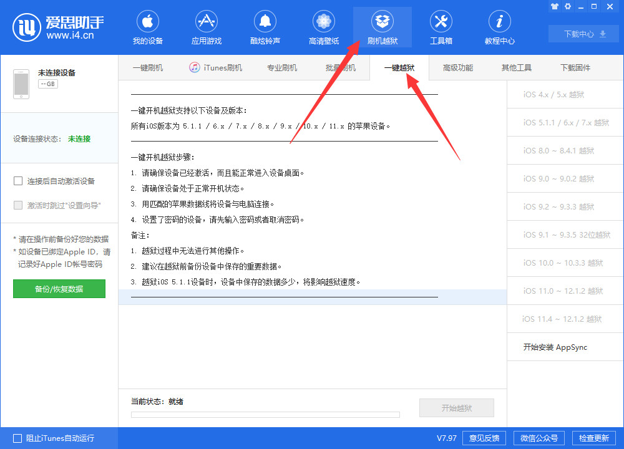Open 高清壁纸 wallpapers section
Viewport: 624px width, 449px height.
(x=324, y=28)
